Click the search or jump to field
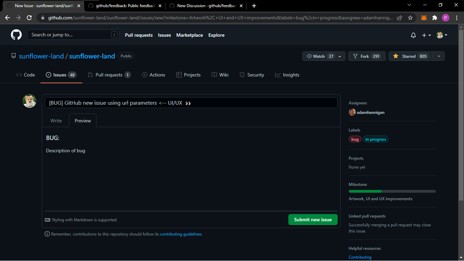The width and height of the screenshot is (464, 261). (73, 35)
